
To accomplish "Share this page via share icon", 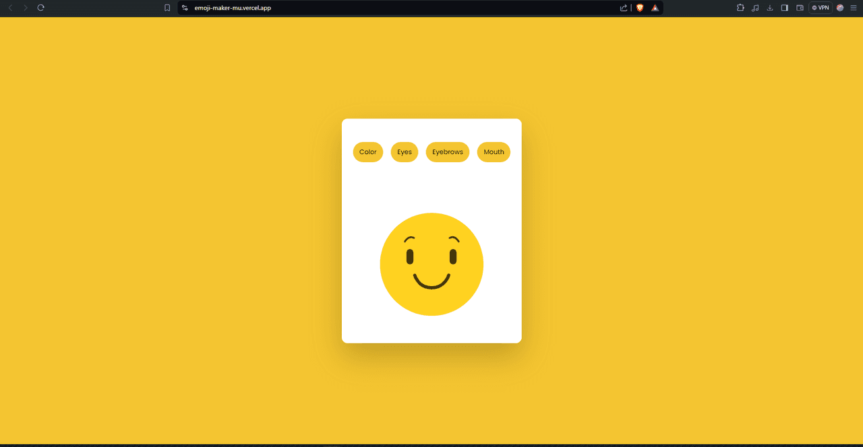I will [624, 7].
